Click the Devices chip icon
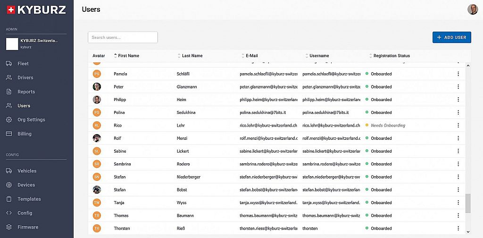483x238 pixels. pos(8,185)
